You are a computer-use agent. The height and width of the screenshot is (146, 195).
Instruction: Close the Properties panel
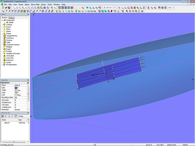click(x=28, y=80)
